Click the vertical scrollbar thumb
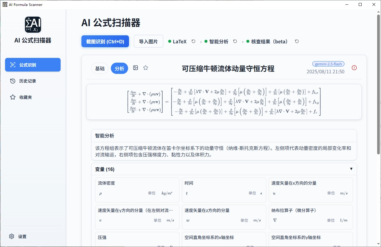Image resolution: width=381 pixels, height=247 pixels. 378,84
